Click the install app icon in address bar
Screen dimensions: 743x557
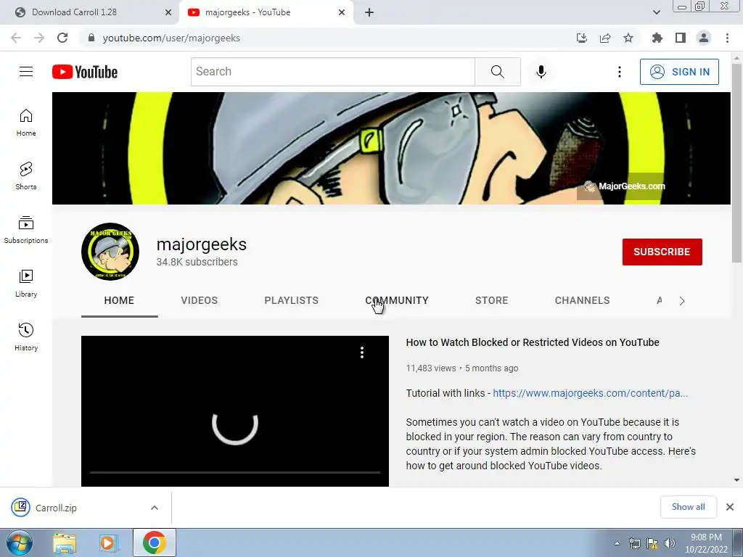pyautogui.click(x=582, y=38)
